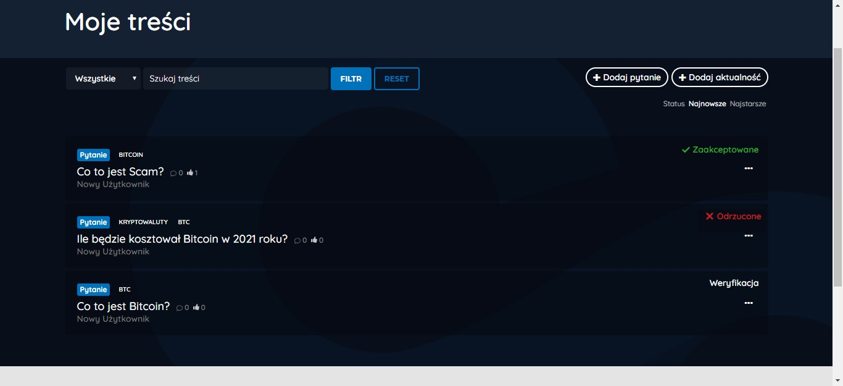Sort content by Najnowsze

click(x=707, y=104)
